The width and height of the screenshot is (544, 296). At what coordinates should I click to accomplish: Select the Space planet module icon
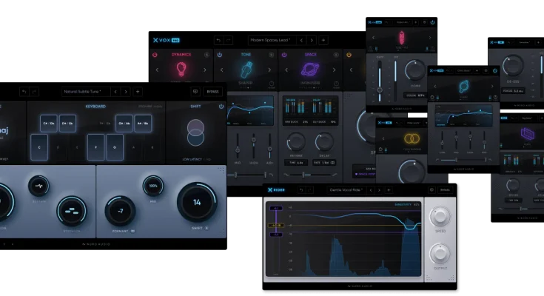pos(311,70)
